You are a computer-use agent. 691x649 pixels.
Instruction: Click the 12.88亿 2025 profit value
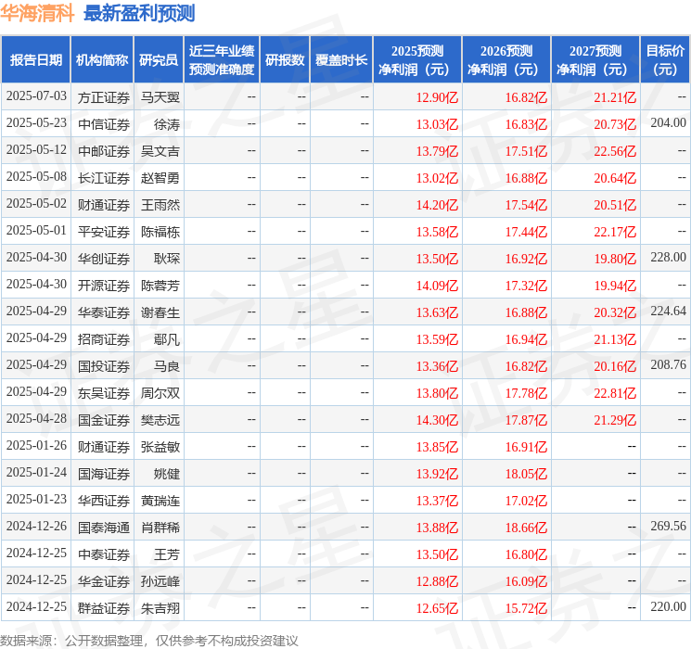pyautogui.click(x=437, y=581)
